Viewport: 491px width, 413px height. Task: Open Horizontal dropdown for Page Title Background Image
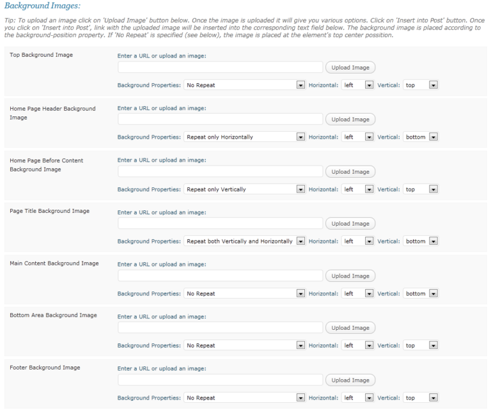(x=357, y=241)
